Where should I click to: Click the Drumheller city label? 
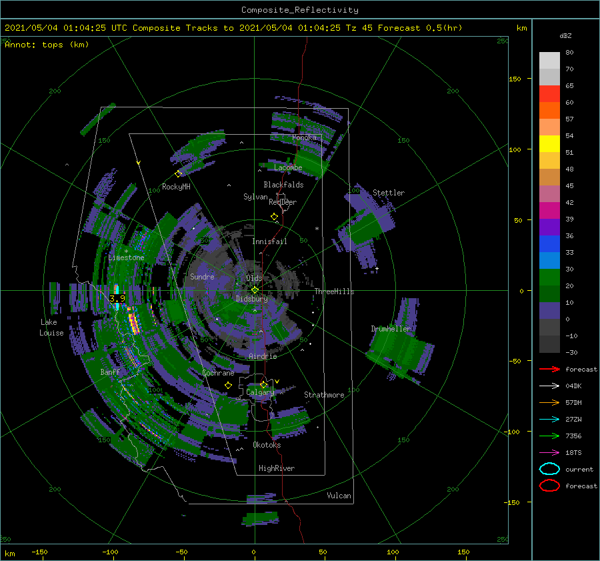point(391,329)
